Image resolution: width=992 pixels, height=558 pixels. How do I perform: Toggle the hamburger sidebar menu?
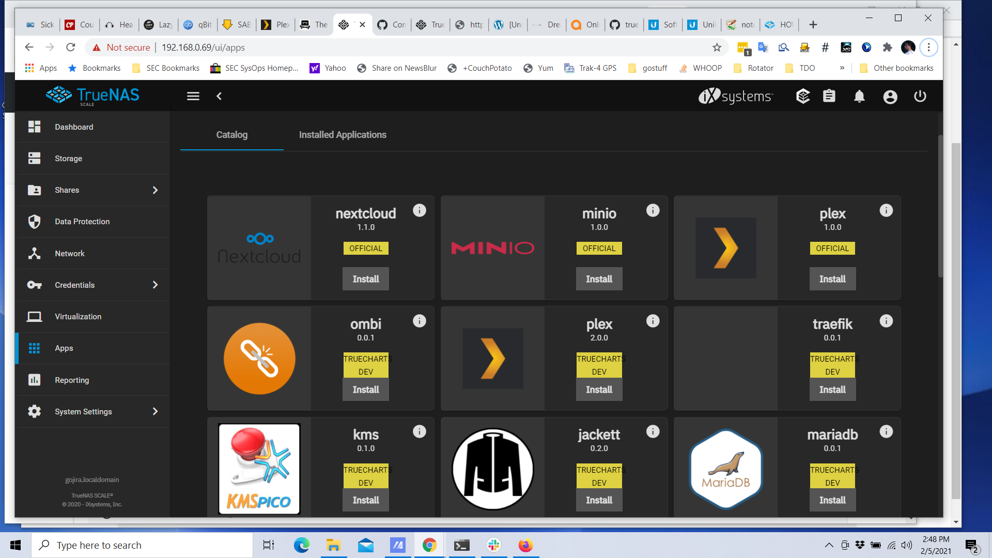pos(193,97)
